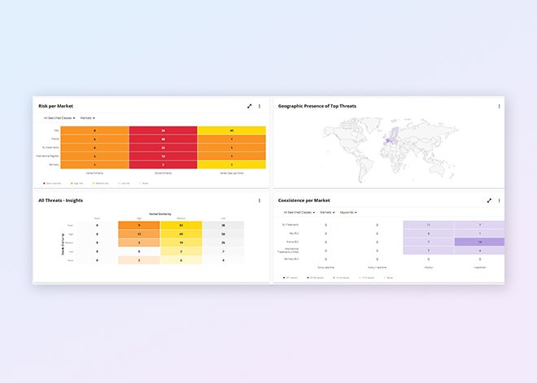Open All Searched Classes dropdown in Coexistence per Market
This screenshot has height=383, width=537.
point(297,212)
